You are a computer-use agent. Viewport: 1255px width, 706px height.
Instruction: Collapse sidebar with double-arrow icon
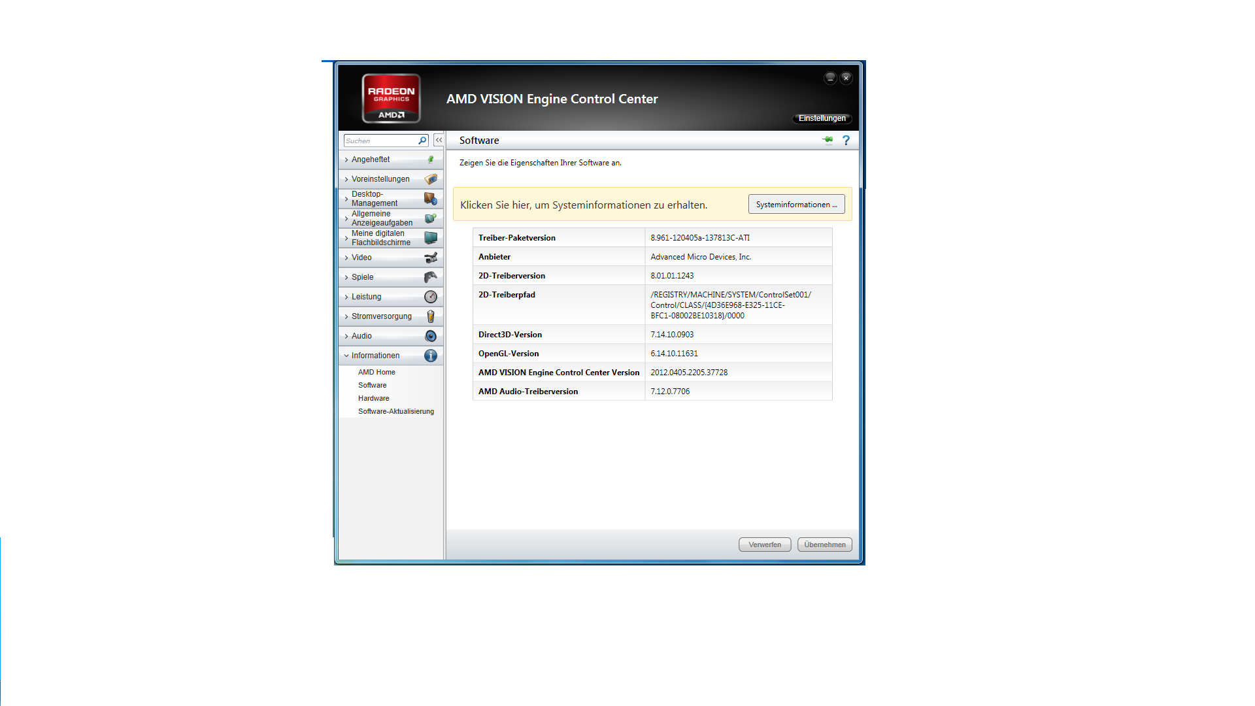(439, 141)
